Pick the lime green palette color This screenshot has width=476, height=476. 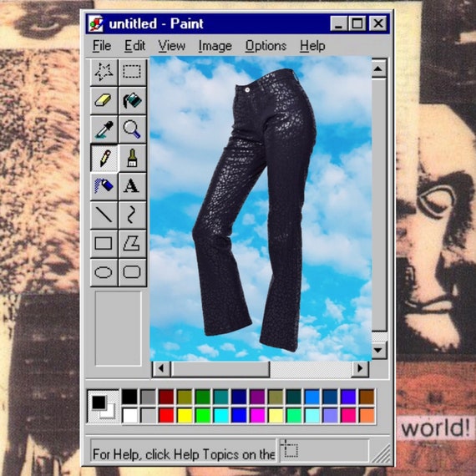tap(202, 415)
